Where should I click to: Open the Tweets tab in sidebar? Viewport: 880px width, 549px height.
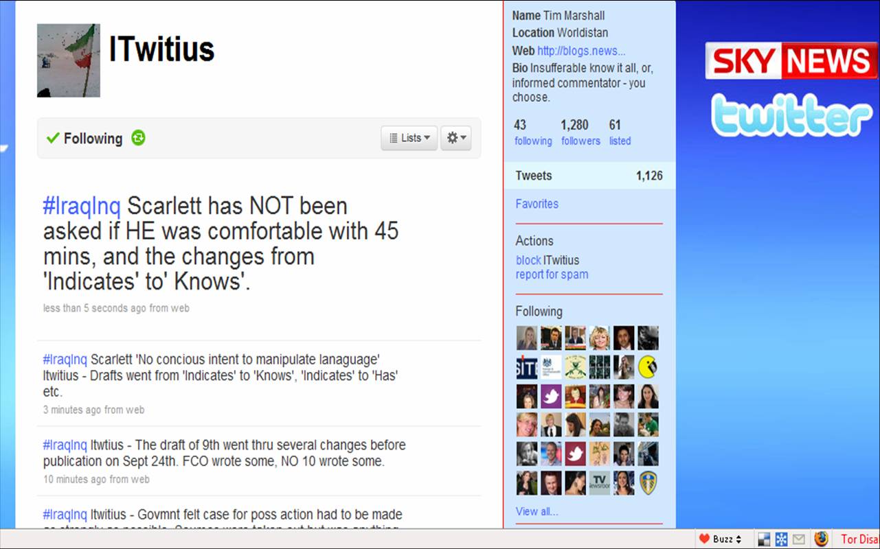click(534, 176)
